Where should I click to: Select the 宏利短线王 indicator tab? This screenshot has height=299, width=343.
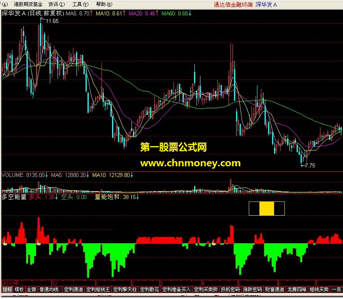(98, 289)
